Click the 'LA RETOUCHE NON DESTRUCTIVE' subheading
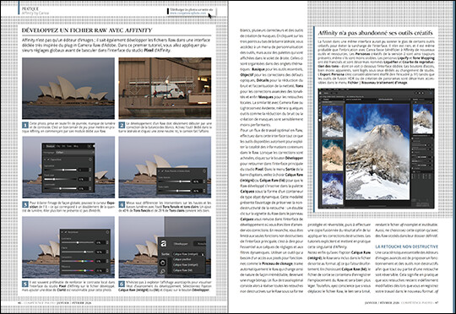 (406, 246)
